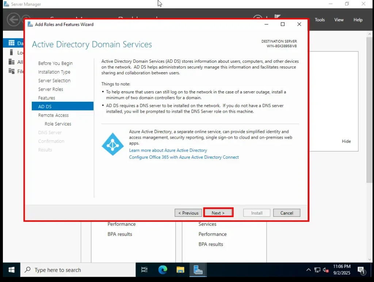Open Remote Access step
Image resolution: width=374 pixels, height=282 pixels.
pyautogui.click(x=53, y=115)
